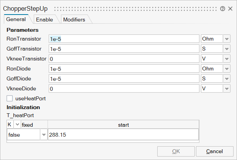Click the RonTransistor value field
The height and width of the screenshot is (160, 237).
[x=124, y=39]
